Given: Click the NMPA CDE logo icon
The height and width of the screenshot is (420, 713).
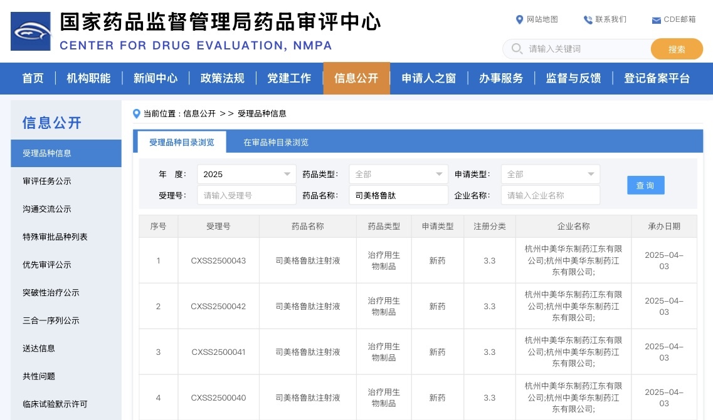Looking at the screenshot, I should coord(31,31).
